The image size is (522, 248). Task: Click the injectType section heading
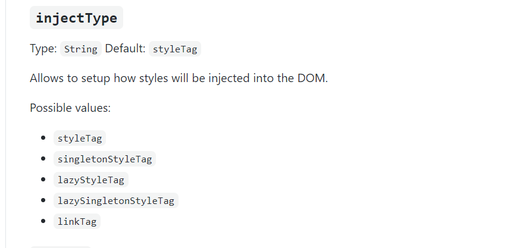[x=76, y=18]
